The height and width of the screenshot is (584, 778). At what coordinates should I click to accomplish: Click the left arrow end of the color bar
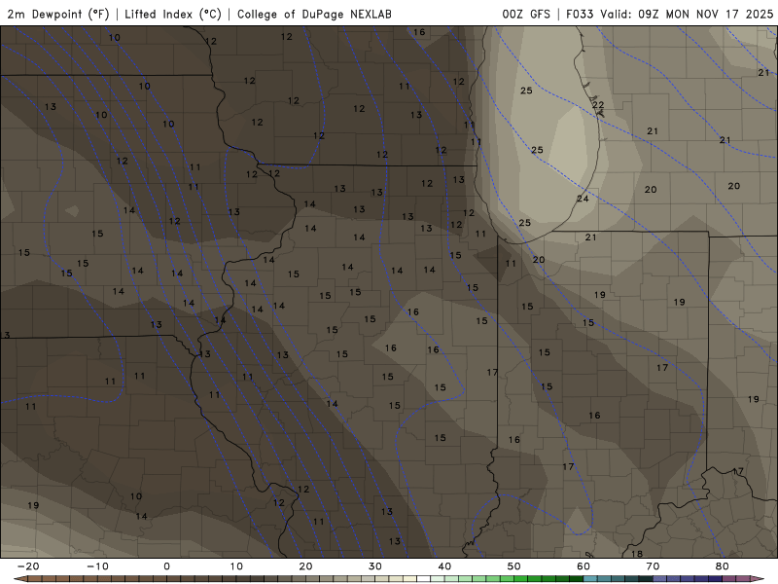(19, 579)
